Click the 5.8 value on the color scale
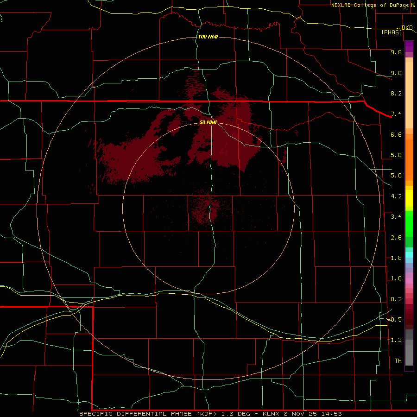 point(396,155)
